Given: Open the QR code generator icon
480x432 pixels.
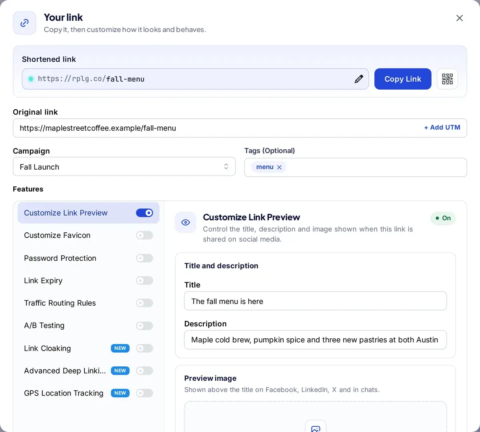Looking at the screenshot, I should point(447,79).
